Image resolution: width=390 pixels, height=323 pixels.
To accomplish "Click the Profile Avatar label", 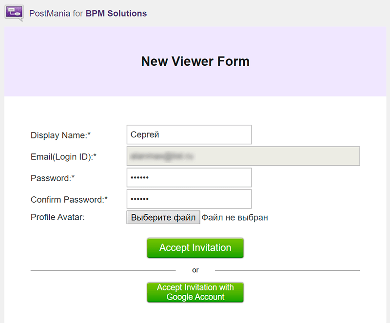I will click(x=58, y=217).
